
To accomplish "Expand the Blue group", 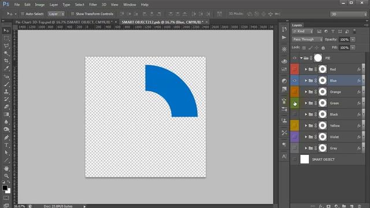I will point(306,81).
